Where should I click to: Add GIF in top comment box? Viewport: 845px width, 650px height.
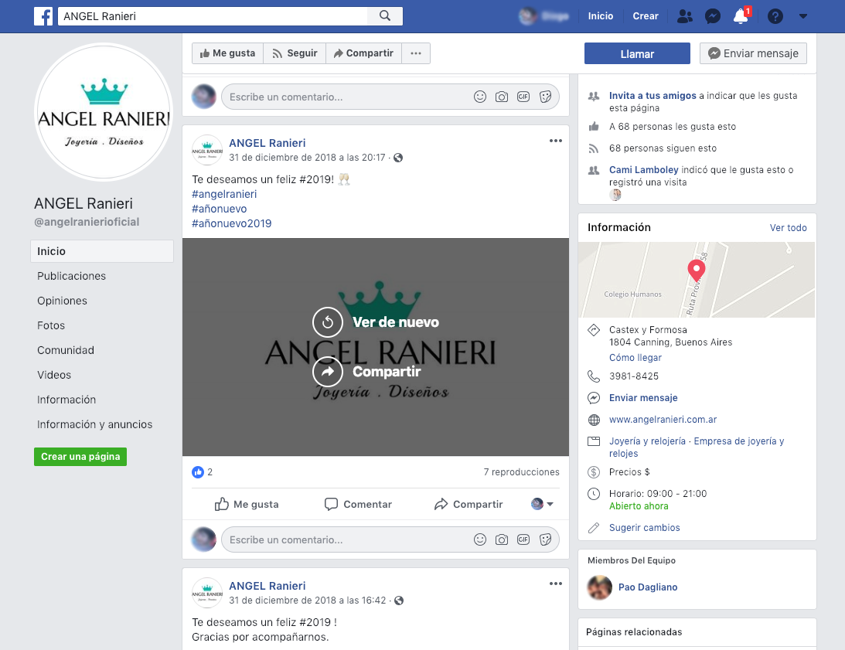523,97
